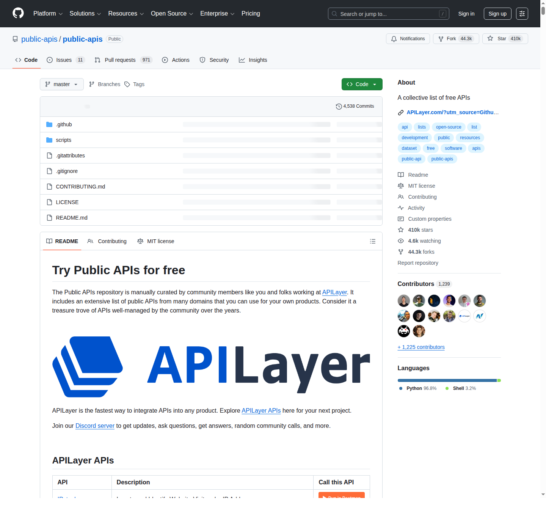This screenshot has width=546, height=531.
Task: Expand the master branch selector
Action: (x=61, y=84)
